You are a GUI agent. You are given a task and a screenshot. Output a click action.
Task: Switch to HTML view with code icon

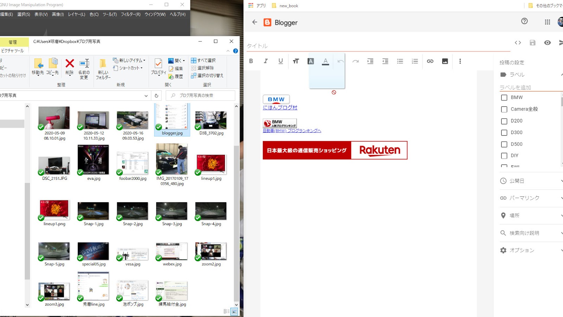(518, 43)
